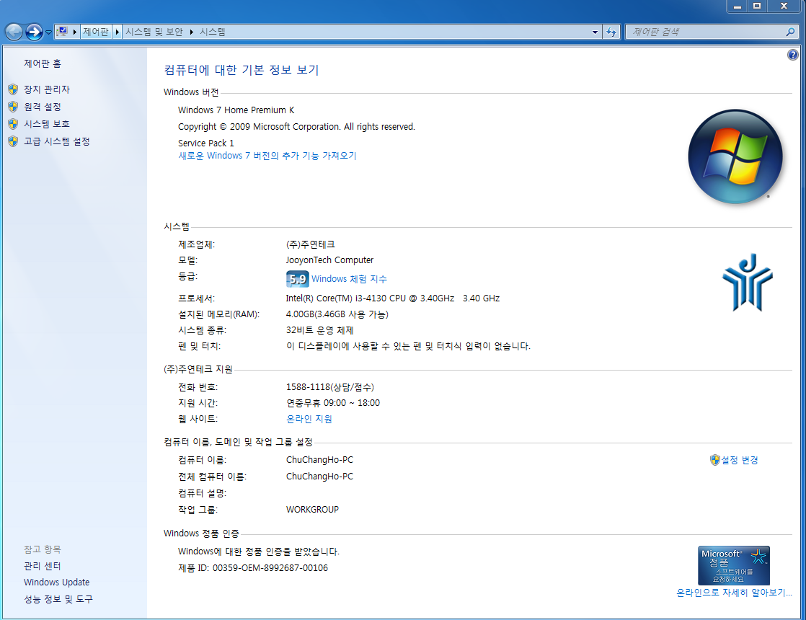Minimize the System window
Screen dimensions: 806x620
(x=738, y=6)
